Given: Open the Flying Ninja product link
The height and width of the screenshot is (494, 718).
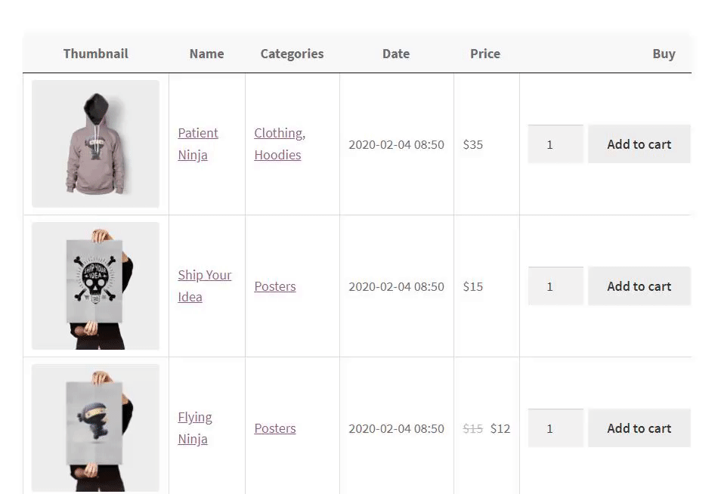Looking at the screenshot, I should point(195,428).
